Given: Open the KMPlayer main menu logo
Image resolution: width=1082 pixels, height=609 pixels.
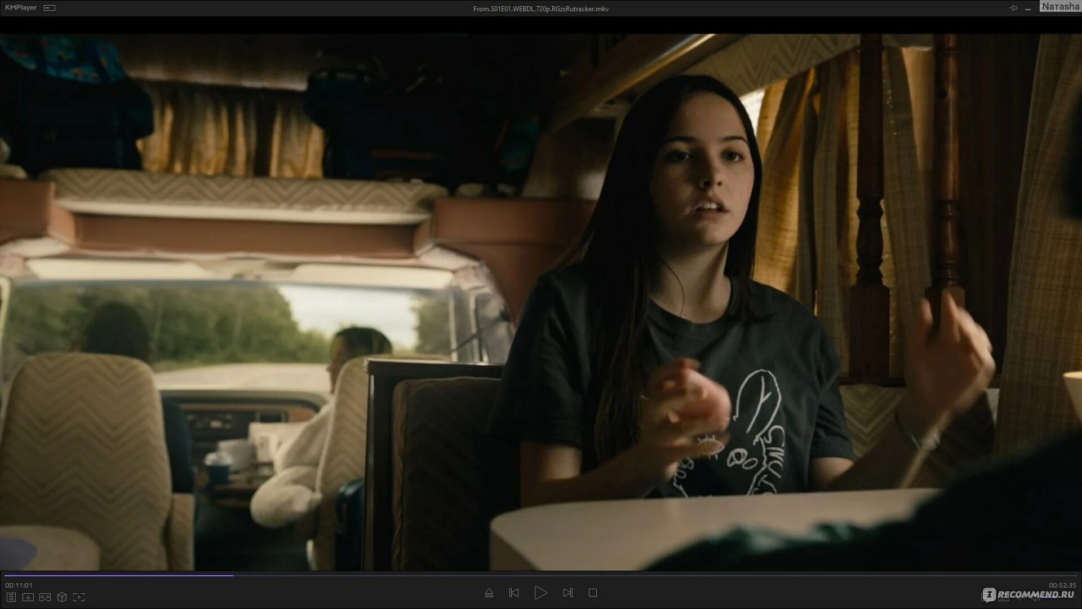Looking at the screenshot, I should [21, 8].
